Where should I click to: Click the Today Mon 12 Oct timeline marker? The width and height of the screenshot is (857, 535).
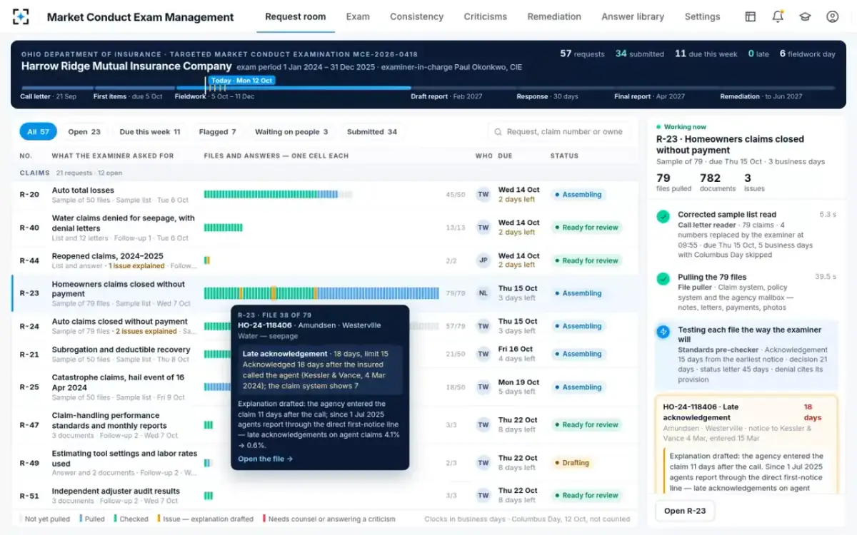click(x=242, y=81)
